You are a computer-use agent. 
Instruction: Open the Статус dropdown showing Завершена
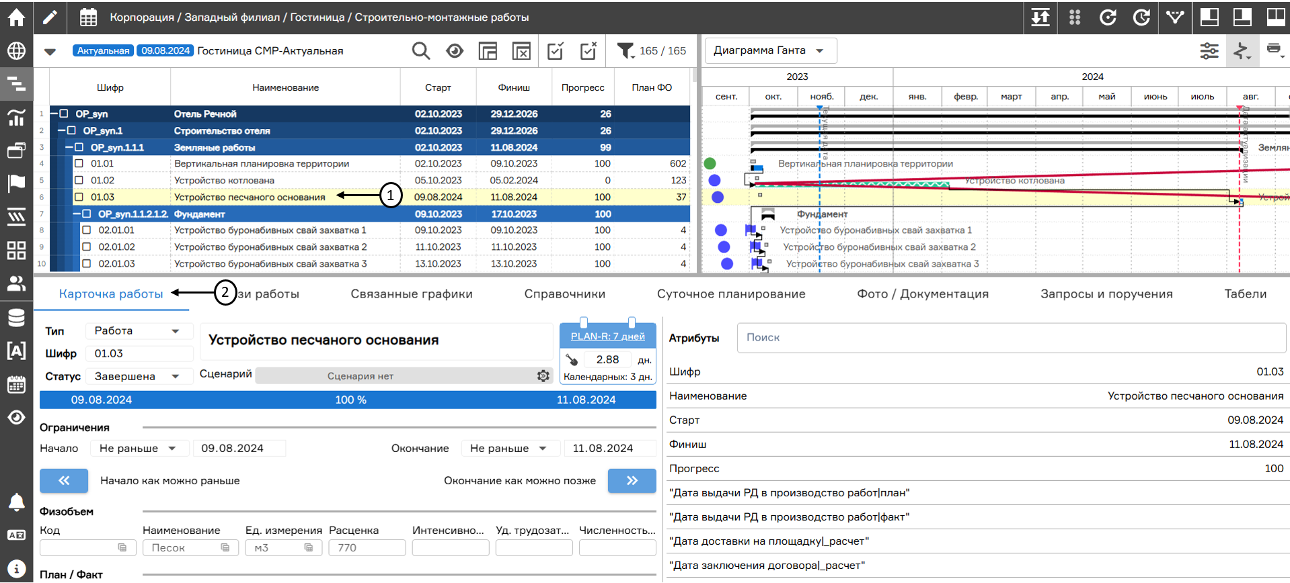click(139, 376)
